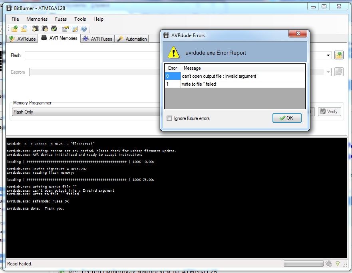The height and width of the screenshot is (273, 352).
Task: Expand the Flash file path dropdown
Action: (x=328, y=55)
